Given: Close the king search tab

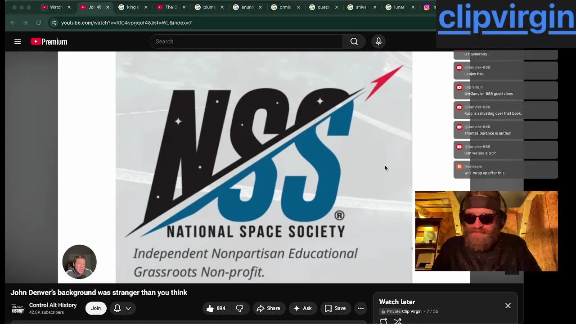Looking at the screenshot, I should [x=145, y=7].
